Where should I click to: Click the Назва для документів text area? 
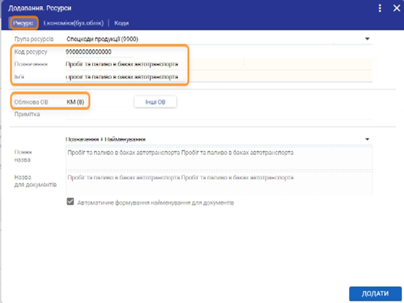click(x=218, y=182)
